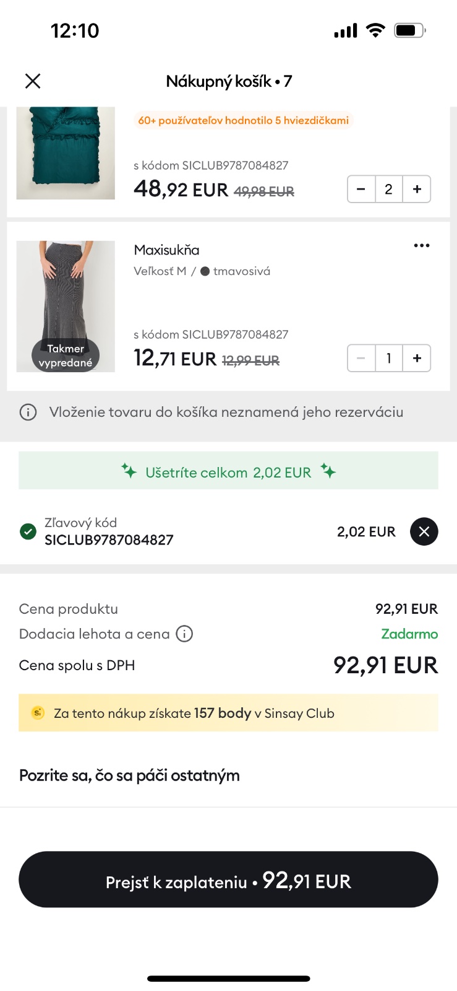Close the shopping cart with X icon
This screenshot has width=457, height=991.
coord(33,81)
